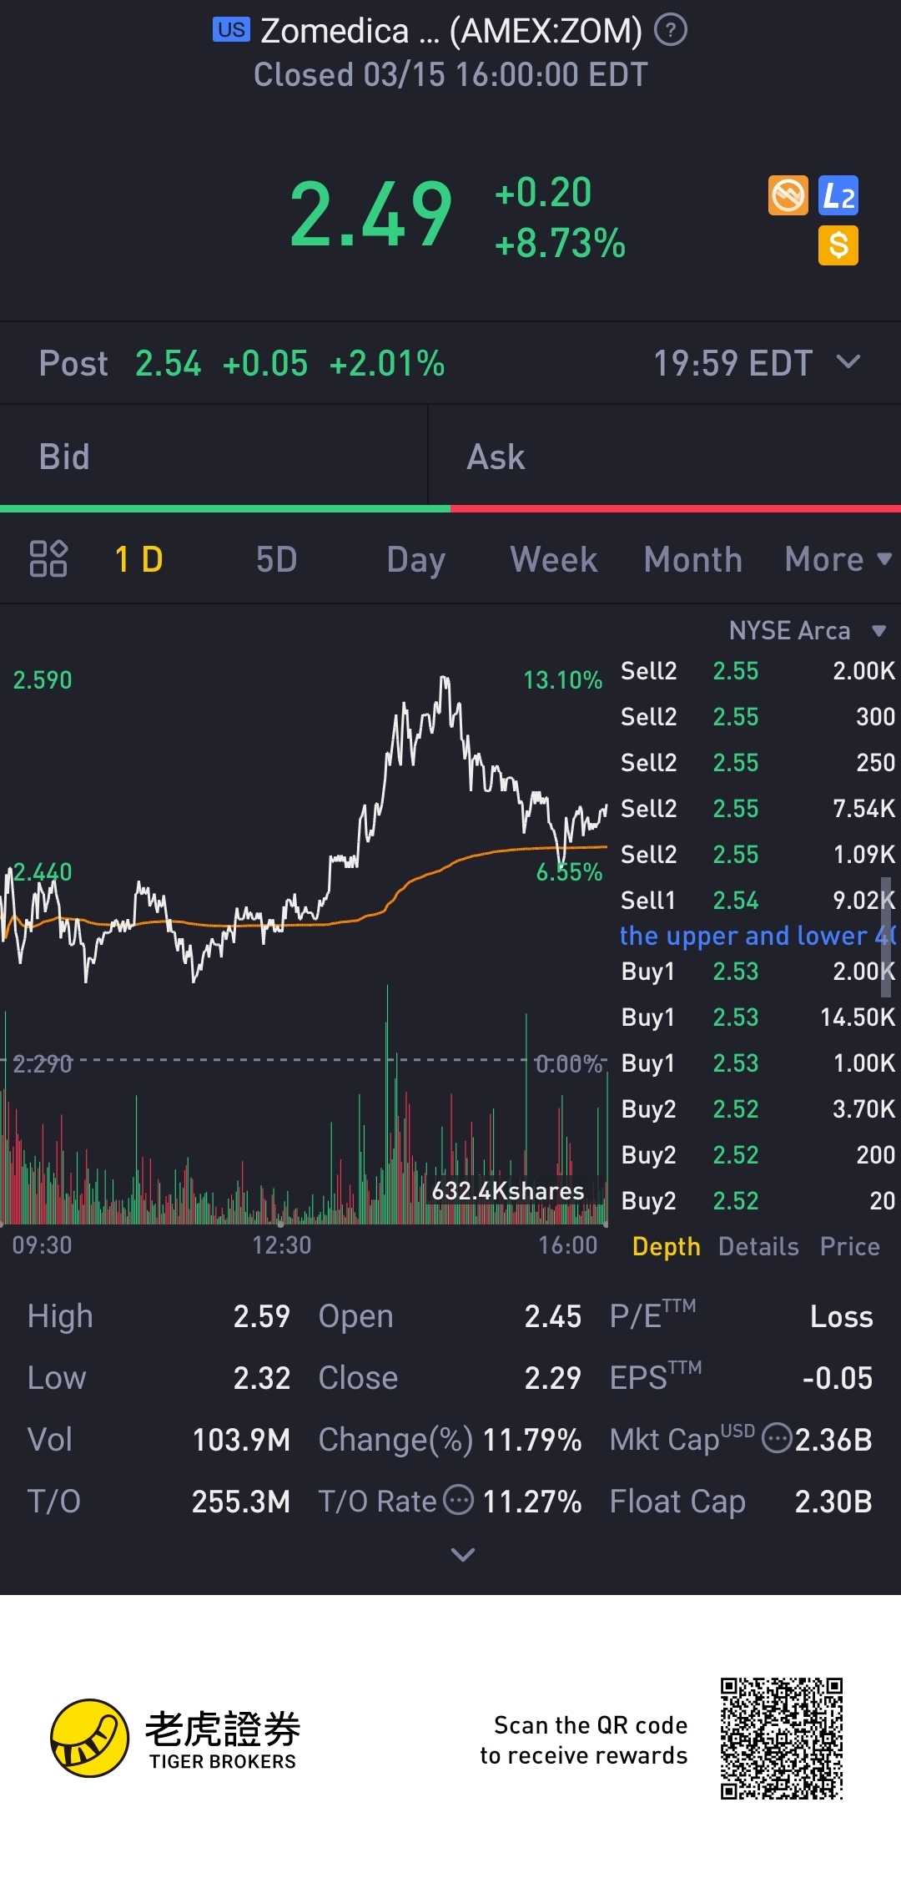The image size is (901, 1883).
Task: Select the Buy1 row with 14.50K
Action: click(x=758, y=1017)
